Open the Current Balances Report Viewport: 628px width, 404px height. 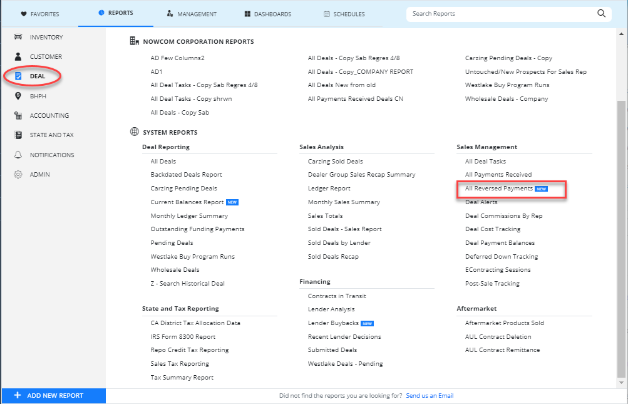[187, 202]
